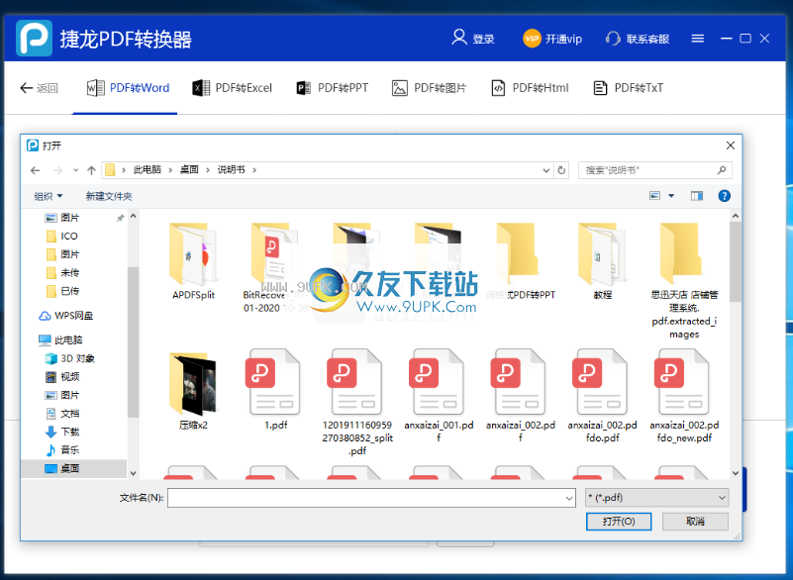Viewport: 793px width, 580px height.
Task: Click the 开通vip link
Action: (x=563, y=39)
